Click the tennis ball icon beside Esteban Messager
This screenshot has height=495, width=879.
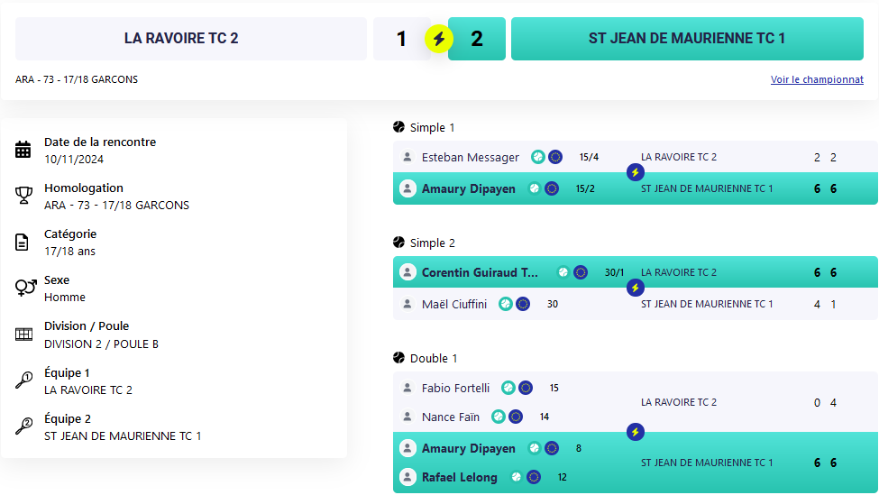click(538, 157)
